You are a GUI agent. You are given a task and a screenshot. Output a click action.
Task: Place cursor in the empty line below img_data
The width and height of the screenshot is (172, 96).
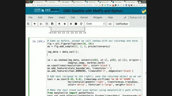point(94,55)
